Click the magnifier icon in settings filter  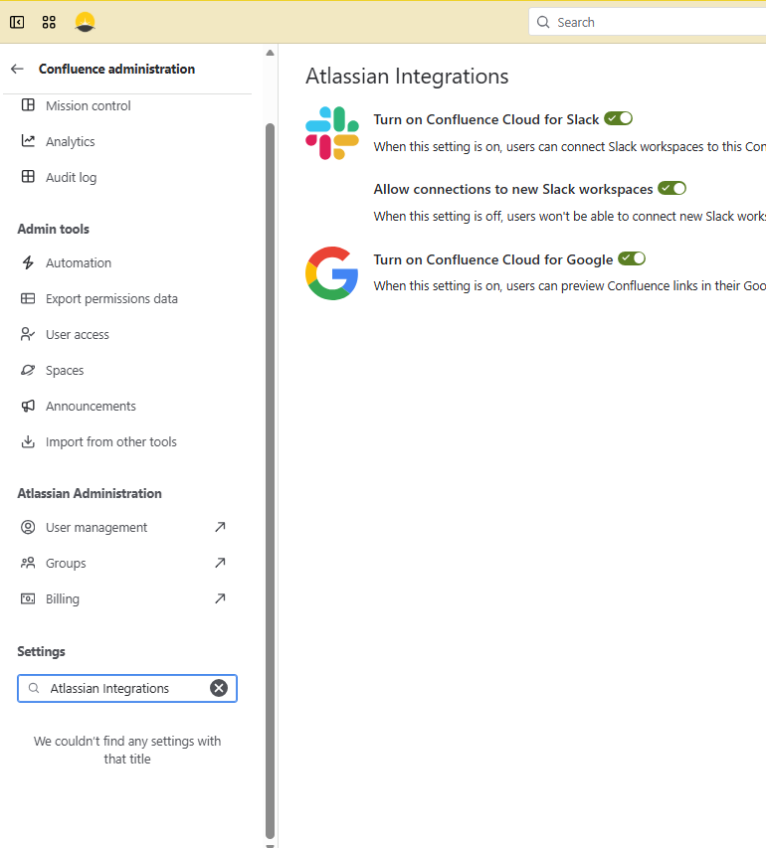[34, 688]
